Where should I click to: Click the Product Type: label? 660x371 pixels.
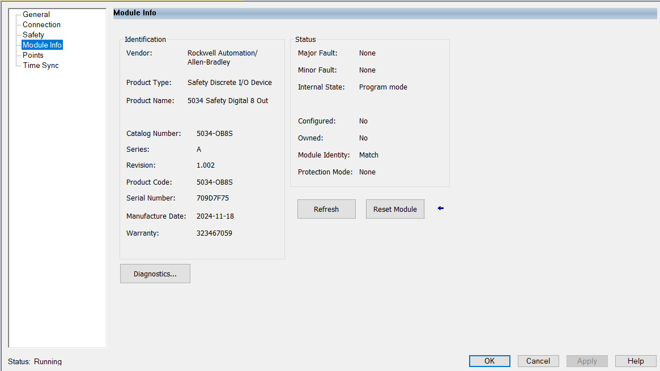click(148, 83)
